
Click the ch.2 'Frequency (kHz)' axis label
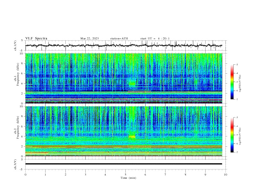[18, 127]
